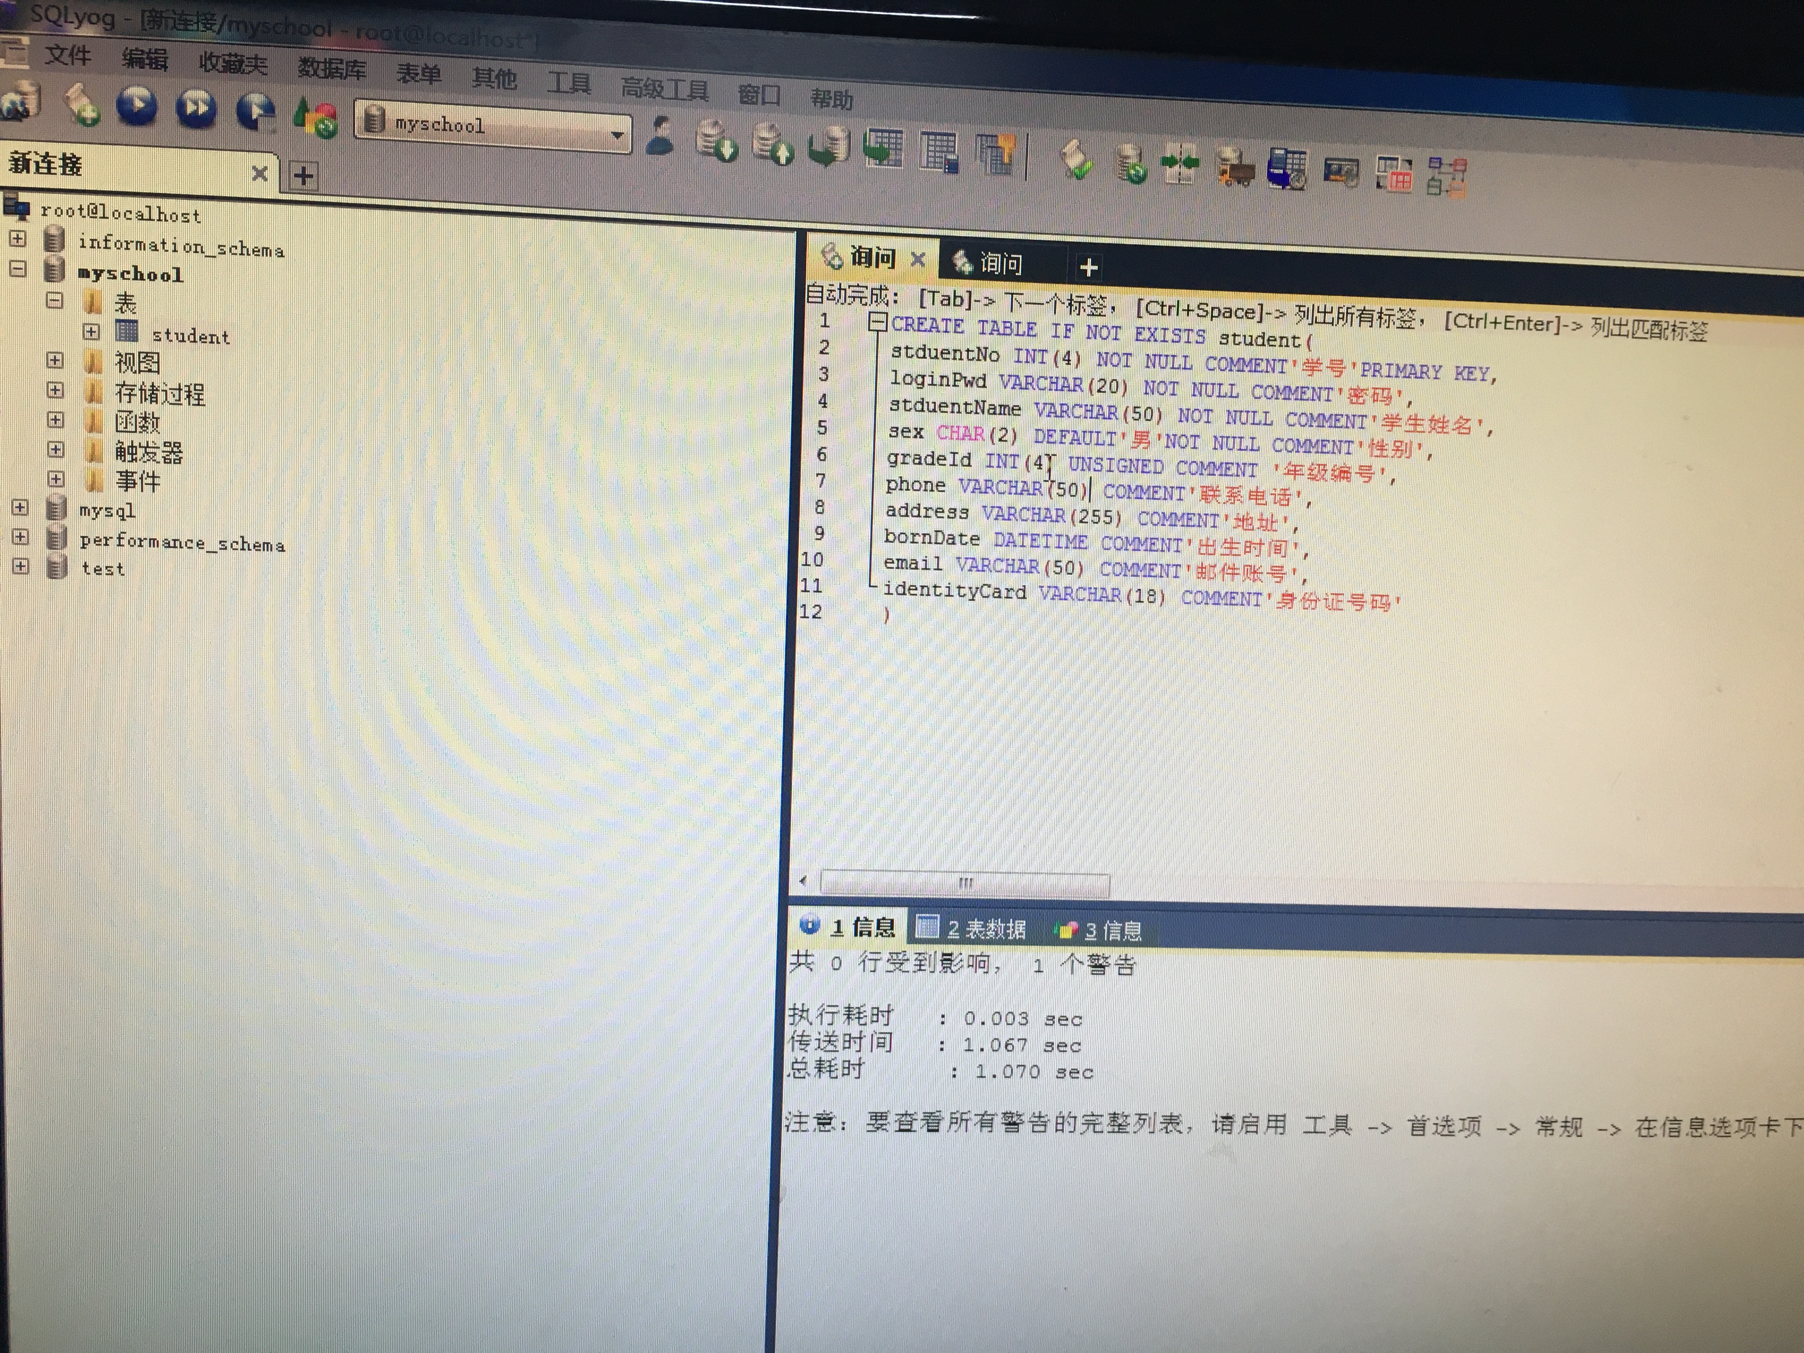Image resolution: width=1804 pixels, height=1353 pixels.
Task: Open the 其他 menu
Action: click(x=494, y=78)
